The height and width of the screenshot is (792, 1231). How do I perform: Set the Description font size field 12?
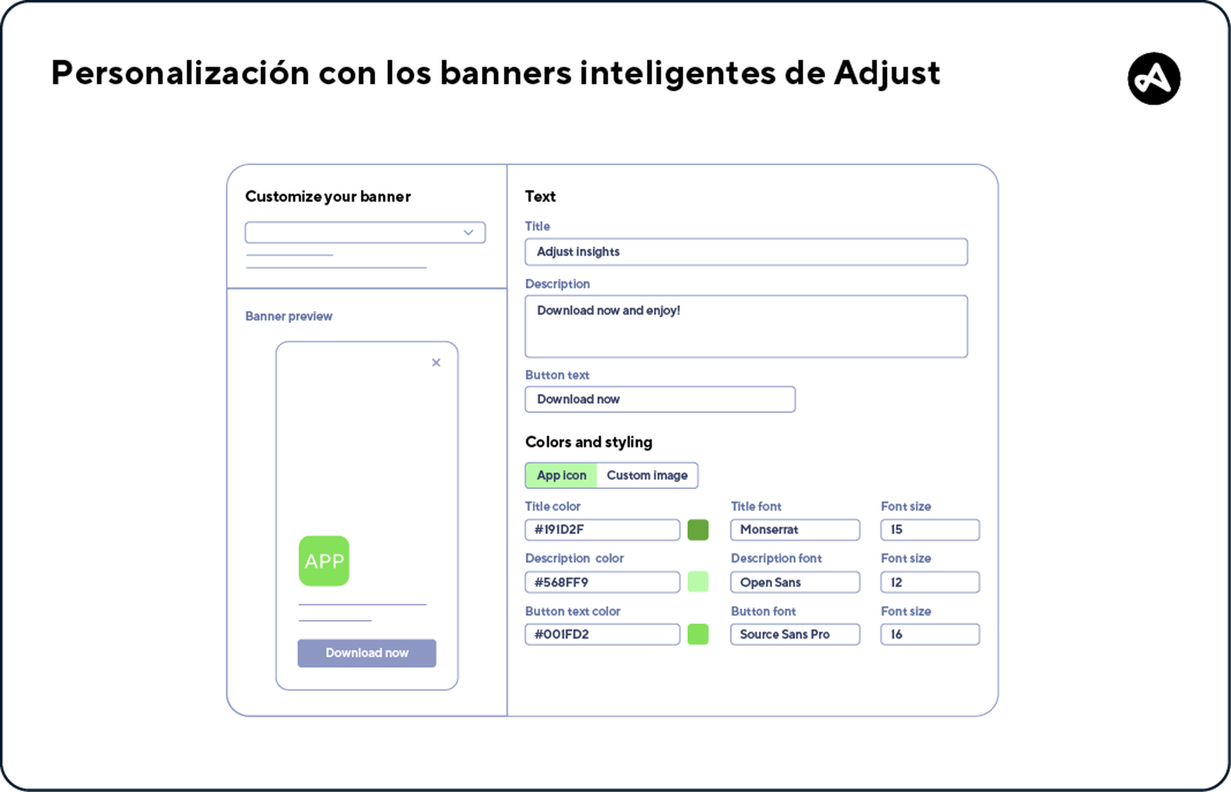click(x=930, y=582)
